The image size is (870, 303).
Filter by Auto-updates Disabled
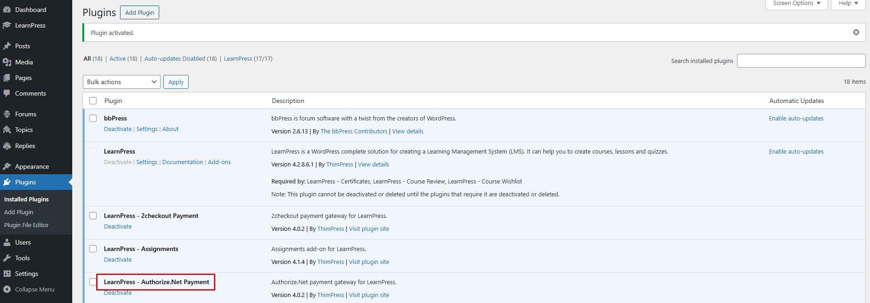click(x=175, y=58)
